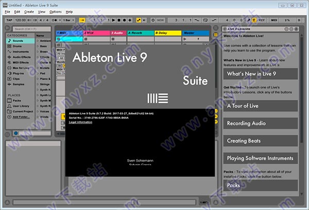Toggle the Loop switch
The width and height of the screenshot is (309, 210).
(x=205, y=20)
